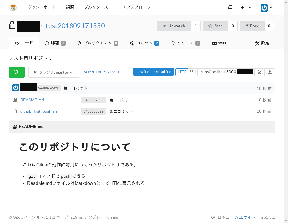The height and width of the screenshot is (223, 288).
Task: Click the Upload file button
Action: point(162,72)
